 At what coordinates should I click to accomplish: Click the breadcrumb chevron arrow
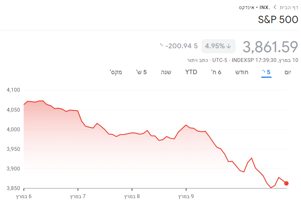275,7
